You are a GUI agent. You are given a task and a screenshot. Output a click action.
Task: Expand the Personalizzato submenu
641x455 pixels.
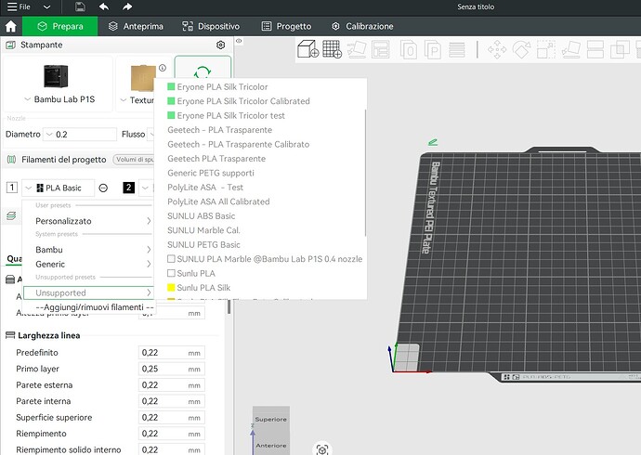[93, 221]
